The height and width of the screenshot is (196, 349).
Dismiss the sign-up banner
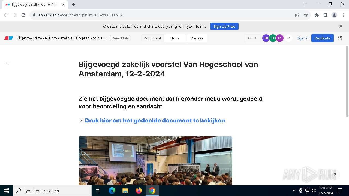[x=341, y=26]
